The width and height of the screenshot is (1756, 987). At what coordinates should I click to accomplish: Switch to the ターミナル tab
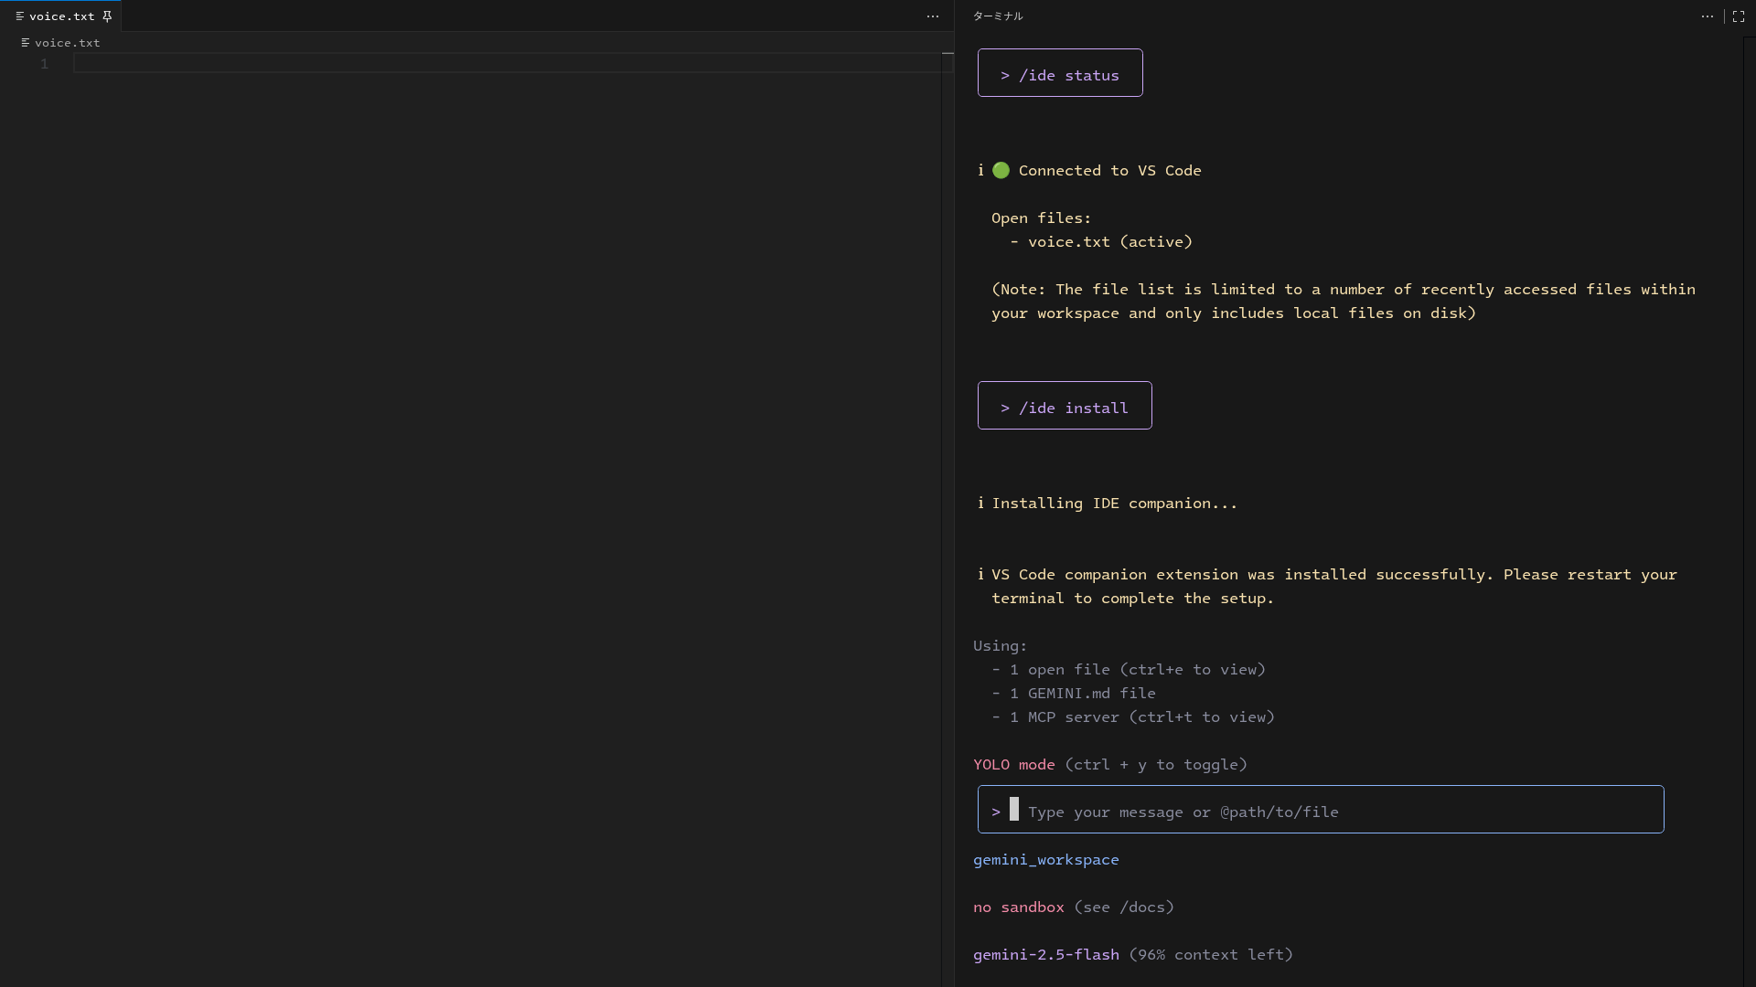998,16
